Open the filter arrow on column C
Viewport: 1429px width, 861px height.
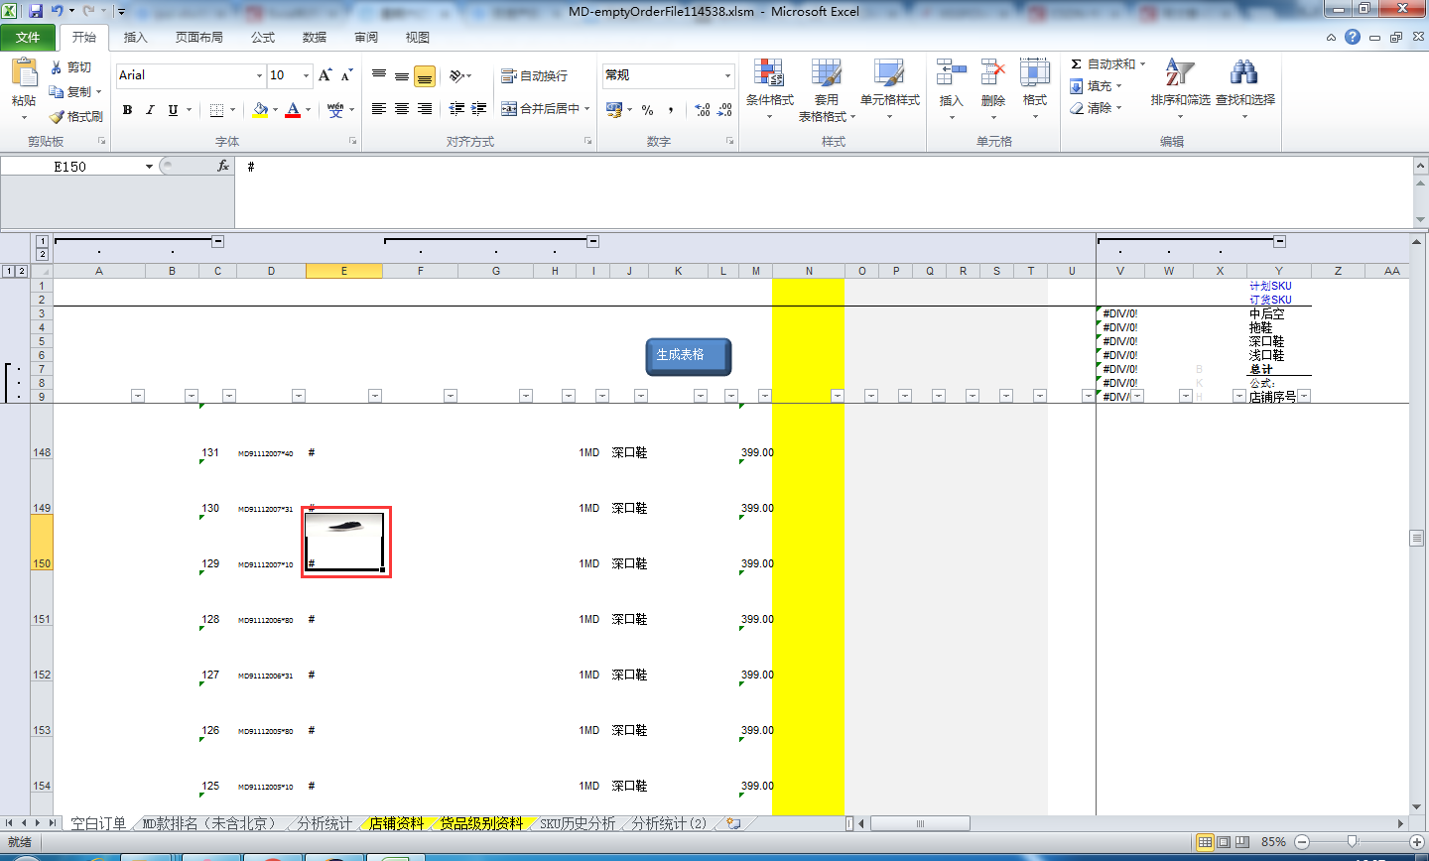229,395
